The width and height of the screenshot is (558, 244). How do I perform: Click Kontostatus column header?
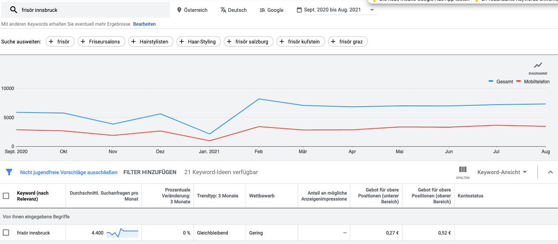[470, 196]
